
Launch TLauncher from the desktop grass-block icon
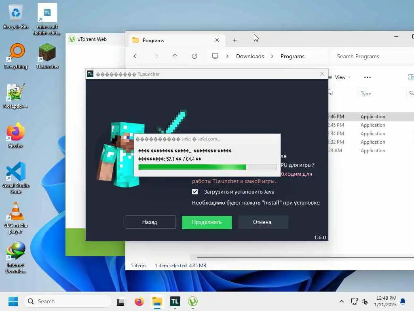click(47, 56)
